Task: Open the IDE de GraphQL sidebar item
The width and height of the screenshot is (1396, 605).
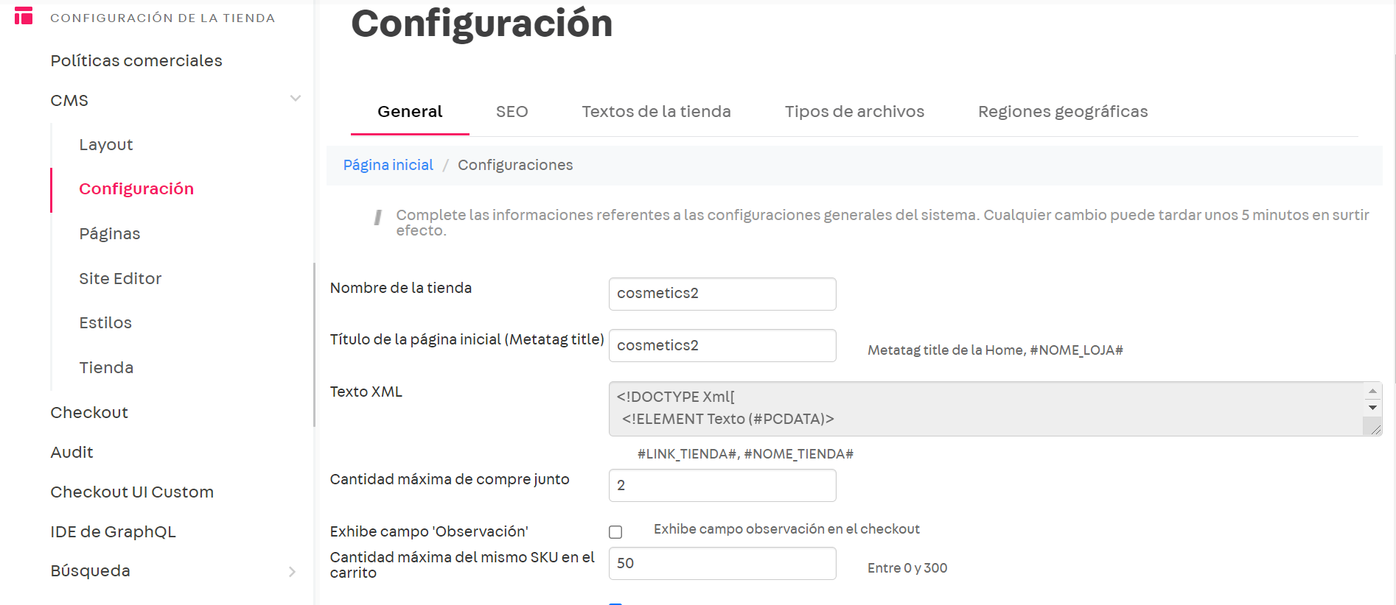Action: pyautogui.click(x=113, y=532)
